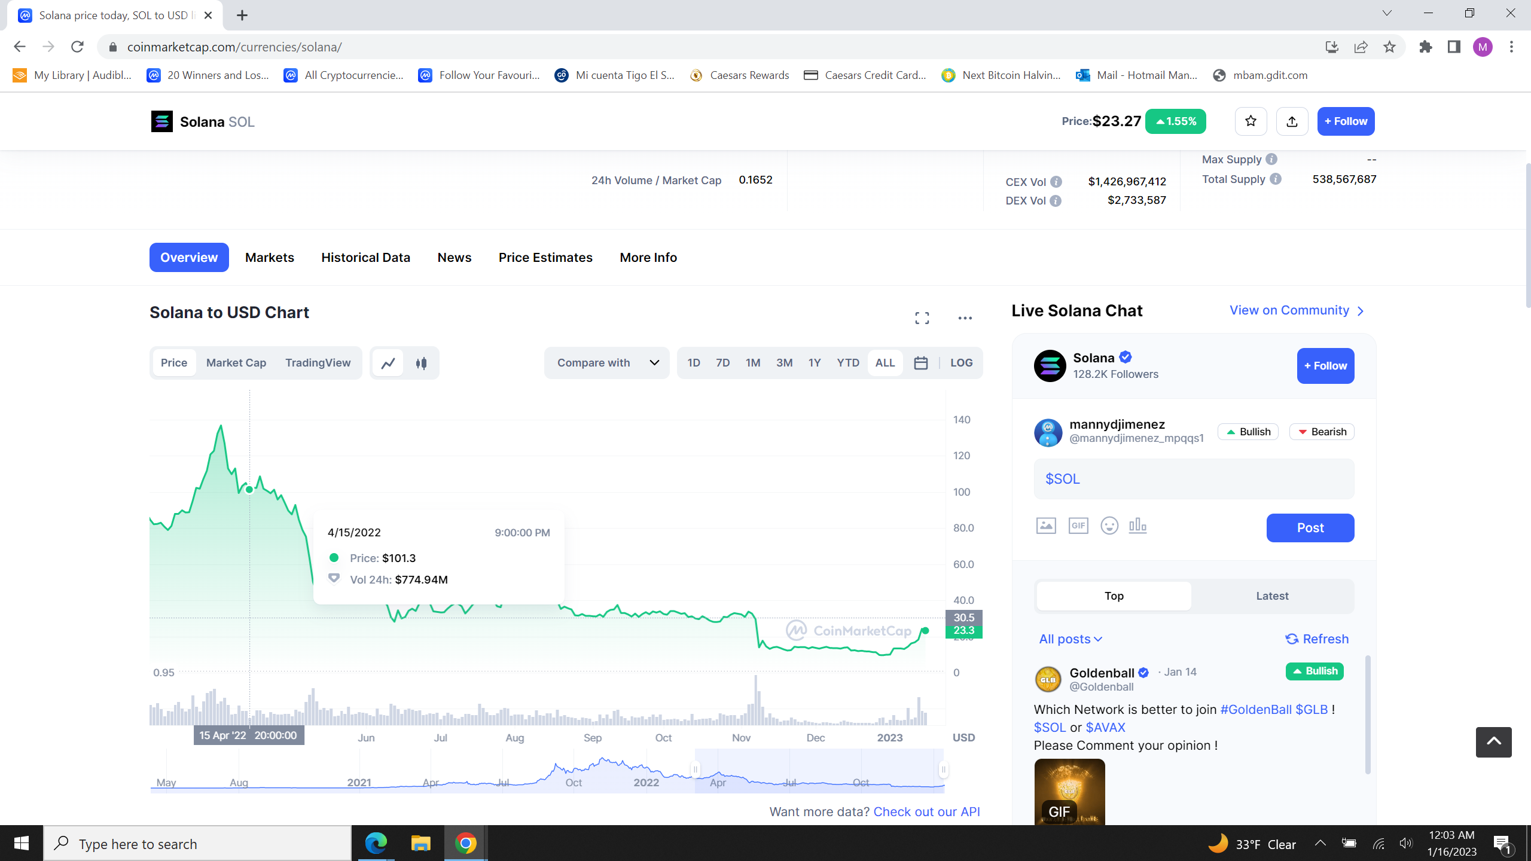Select the 1D time range
This screenshot has height=861, width=1531.
pyautogui.click(x=694, y=363)
